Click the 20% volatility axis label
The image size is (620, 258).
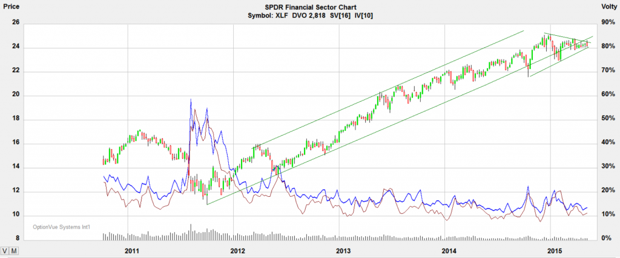(608, 190)
